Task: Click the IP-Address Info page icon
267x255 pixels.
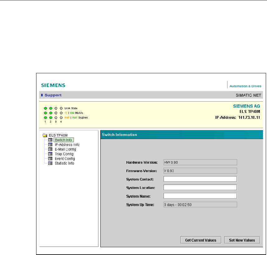Action: click(50, 145)
